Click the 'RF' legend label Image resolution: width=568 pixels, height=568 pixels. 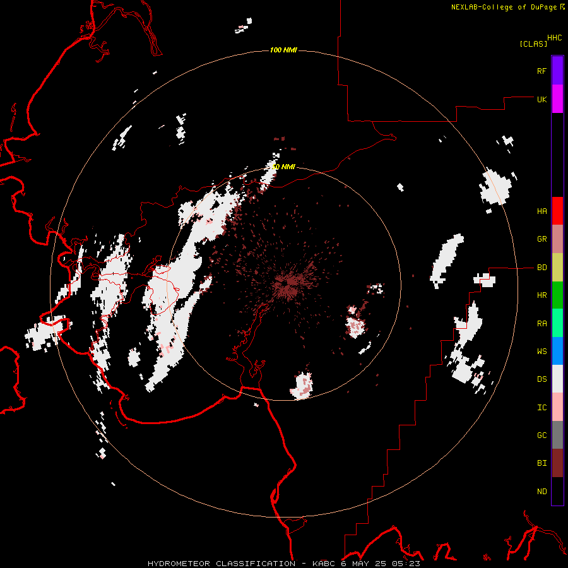[541, 71]
